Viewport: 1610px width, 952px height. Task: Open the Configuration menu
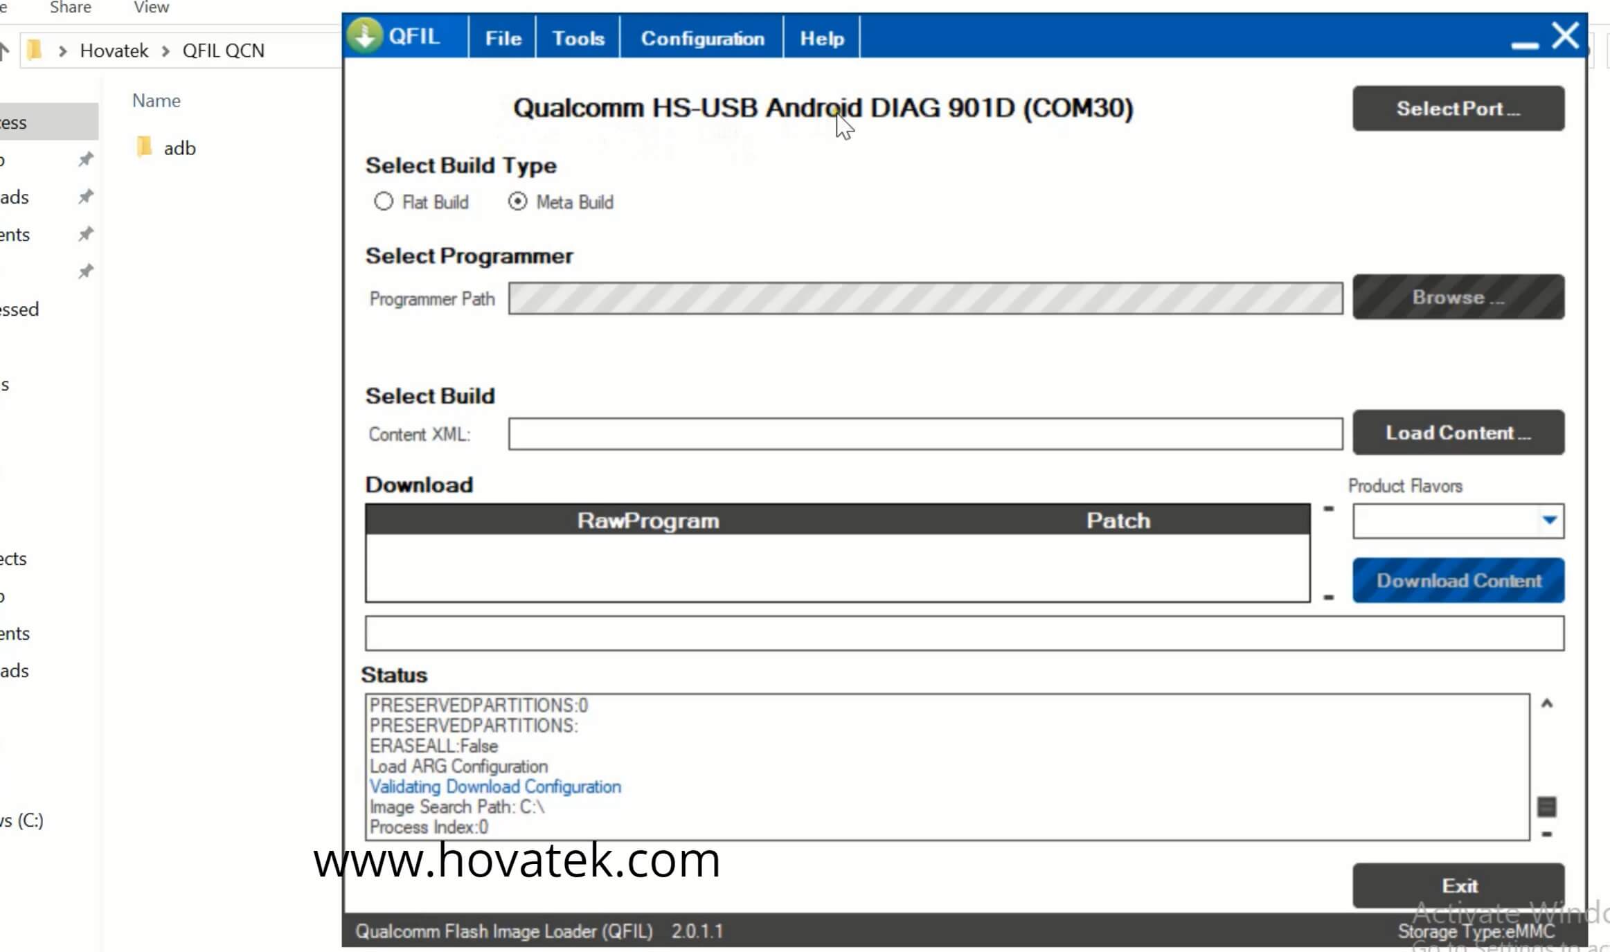click(x=701, y=38)
